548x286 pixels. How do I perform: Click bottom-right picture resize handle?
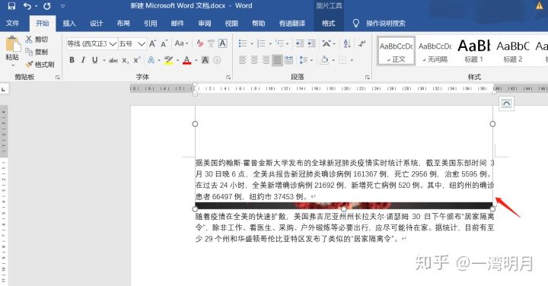pos(492,209)
